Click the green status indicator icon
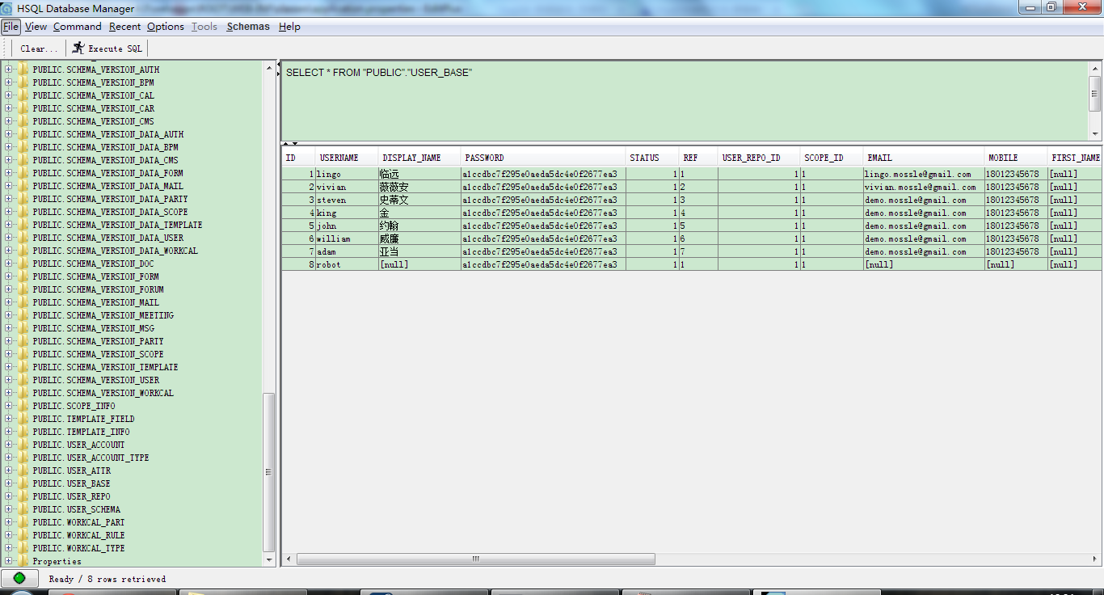Image resolution: width=1104 pixels, height=595 pixels. (19, 578)
